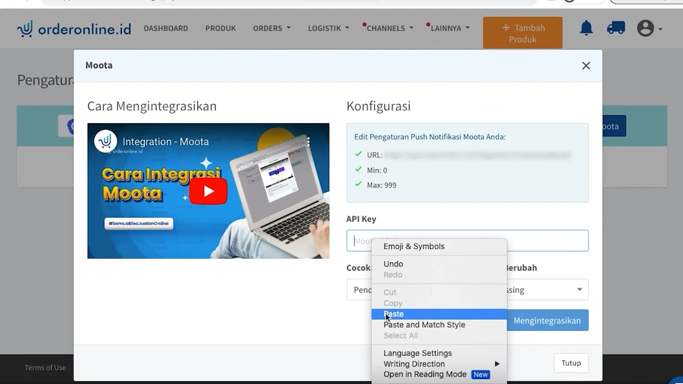This screenshot has height=384, width=683.
Task: Open Language Settings from context menu
Action: point(439,353)
